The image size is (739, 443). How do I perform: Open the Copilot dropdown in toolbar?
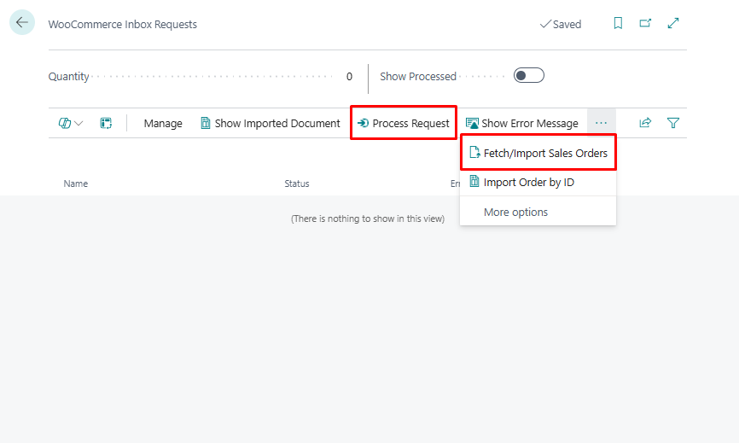pyautogui.click(x=71, y=123)
